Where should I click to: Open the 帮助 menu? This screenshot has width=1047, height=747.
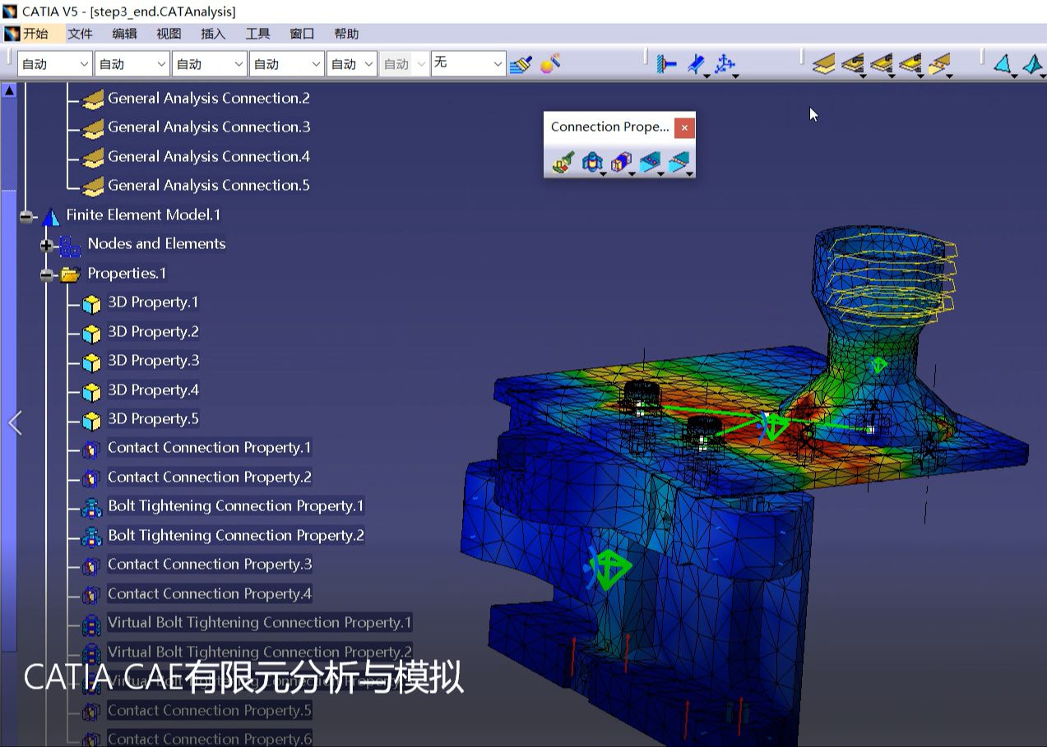346,34
